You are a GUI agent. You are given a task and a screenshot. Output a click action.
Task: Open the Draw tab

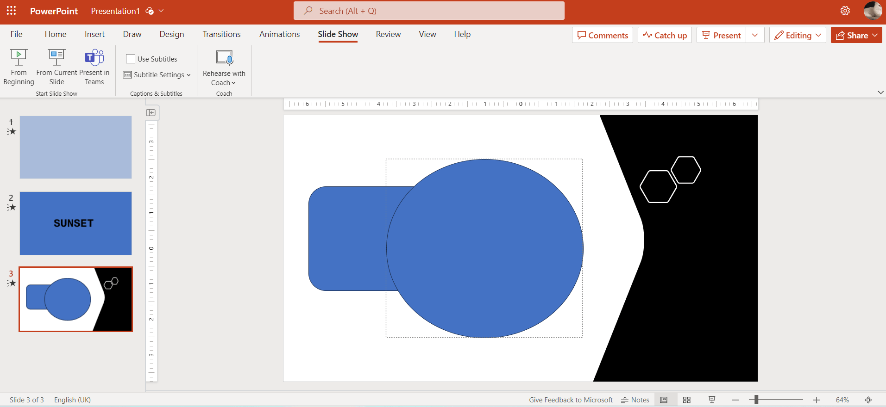pos(132,34)
